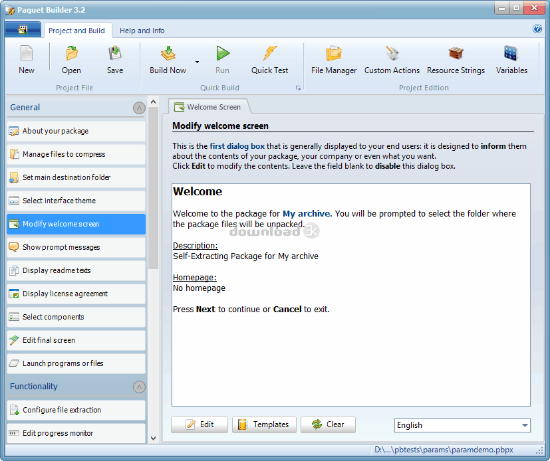Expand the Build Now dropdown arrow
This screenshot has height=461, width=550.
197,62
